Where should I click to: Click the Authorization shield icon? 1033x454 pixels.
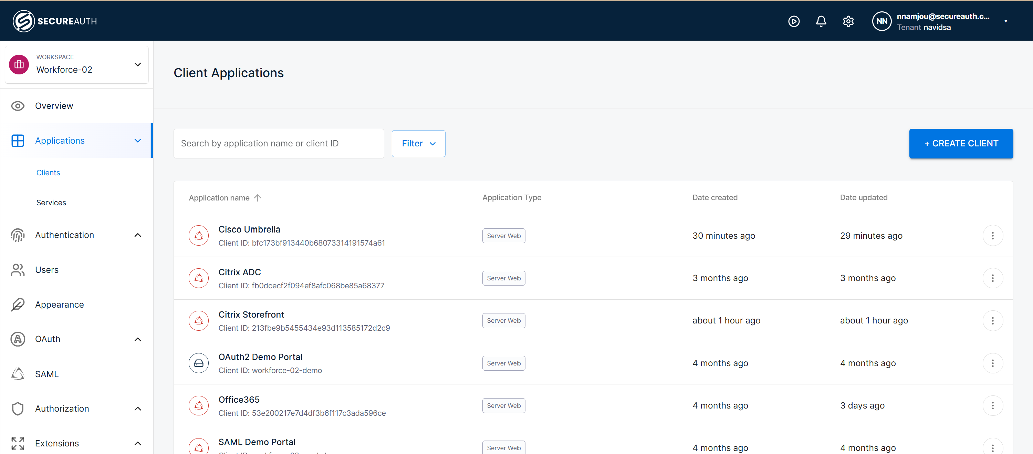coord(17,408)
